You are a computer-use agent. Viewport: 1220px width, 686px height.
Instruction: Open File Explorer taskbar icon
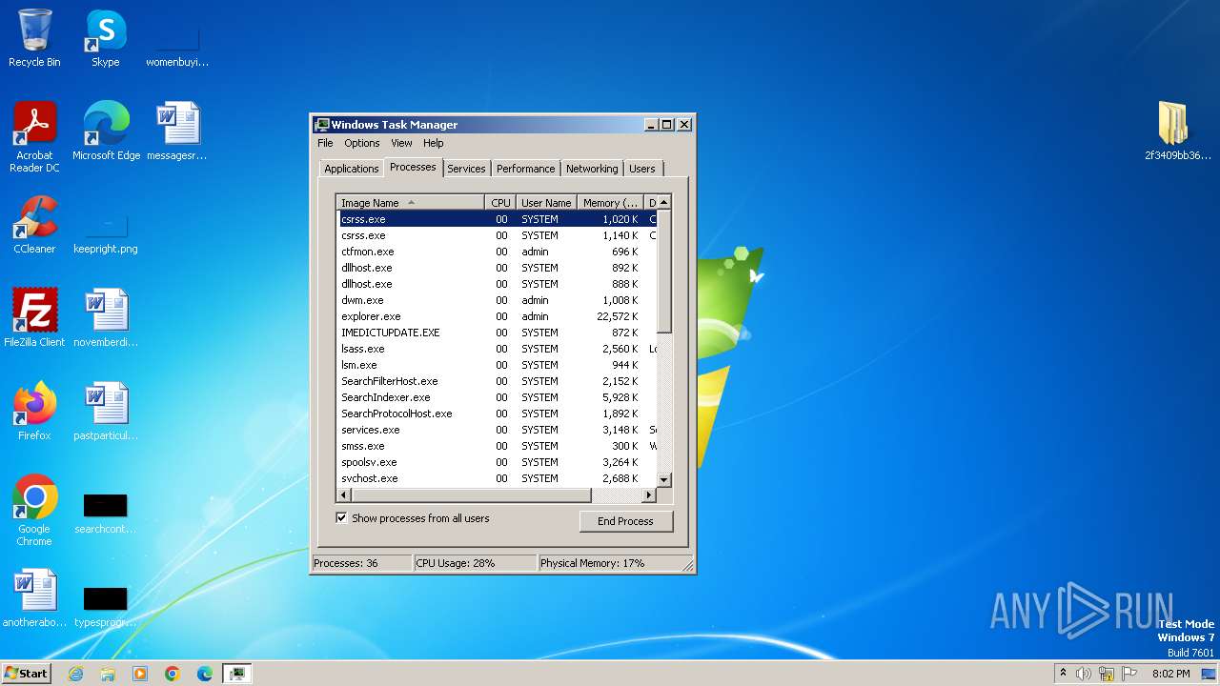point(108,674)
